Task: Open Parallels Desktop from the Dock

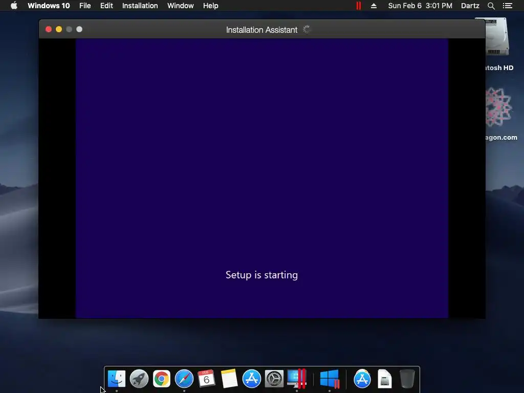Action: (x=297, y=379)
